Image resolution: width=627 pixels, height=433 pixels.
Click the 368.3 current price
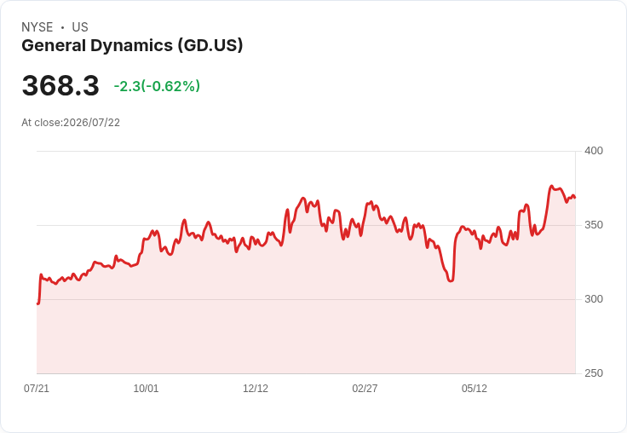(60, 85)
